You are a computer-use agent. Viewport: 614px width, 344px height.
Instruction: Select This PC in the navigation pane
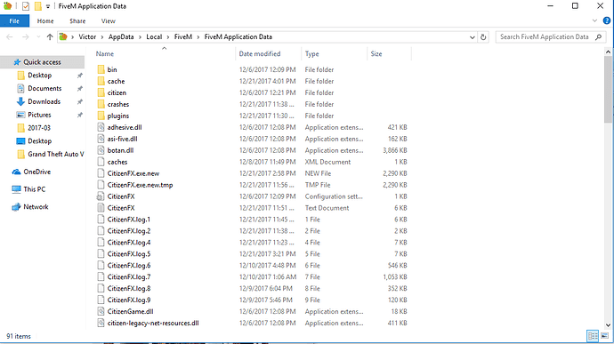[34, 189]
